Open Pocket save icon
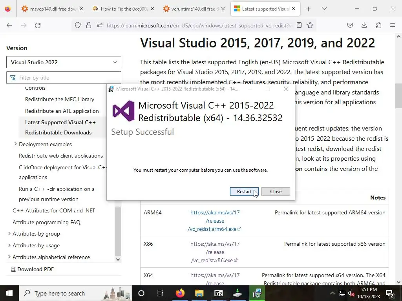 coord(350,25)
